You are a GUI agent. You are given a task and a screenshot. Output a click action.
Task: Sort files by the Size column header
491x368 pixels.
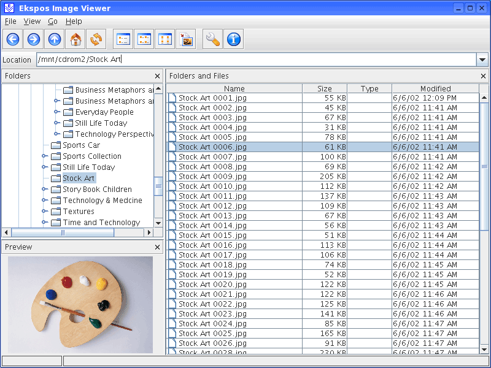(x=325, y=89)
